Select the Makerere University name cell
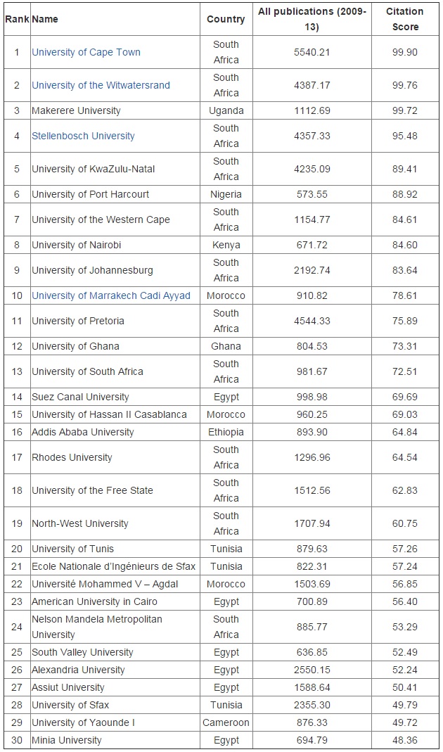The image size is (443, 752). (76, 110)
